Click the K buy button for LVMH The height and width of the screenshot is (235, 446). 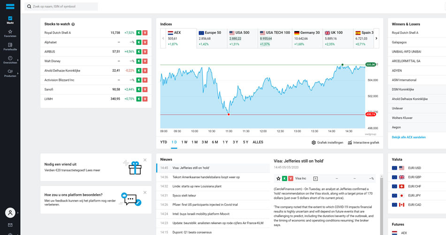point(139,99)
